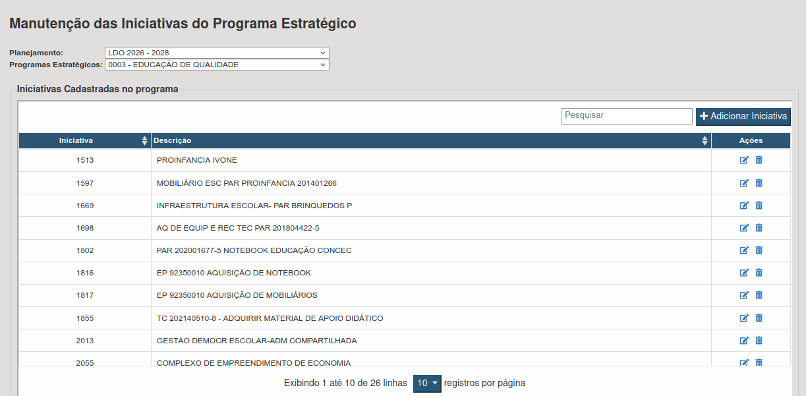Edit initiative 1669 INFRAESTRUTURA ESCOLAR

point(744,205)
